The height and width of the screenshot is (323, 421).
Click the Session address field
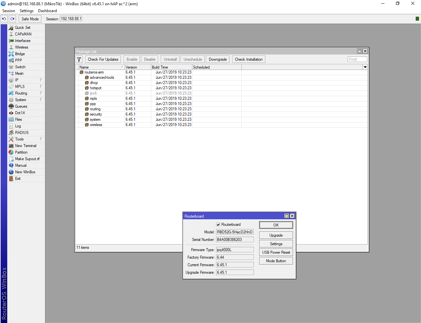[x=71, y=19]
